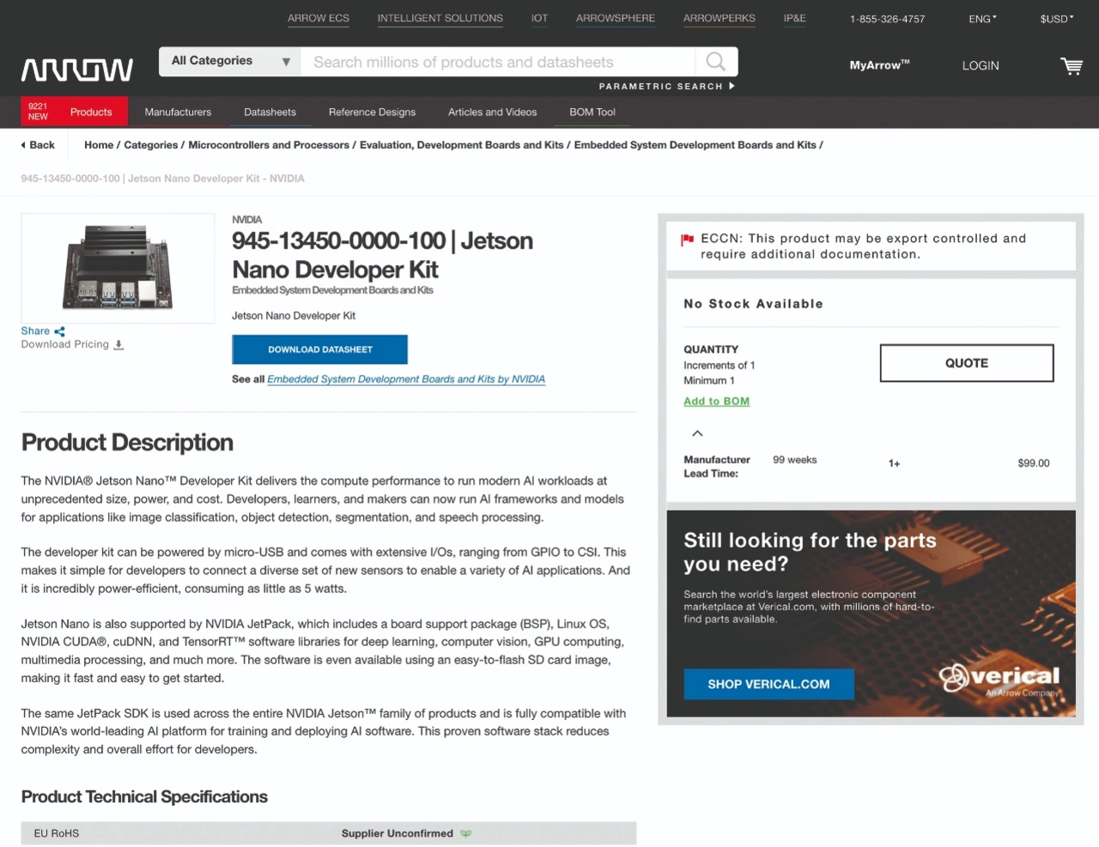1099x847 pixels.
Task: Focus the product search input field
Action: (498, 62)
